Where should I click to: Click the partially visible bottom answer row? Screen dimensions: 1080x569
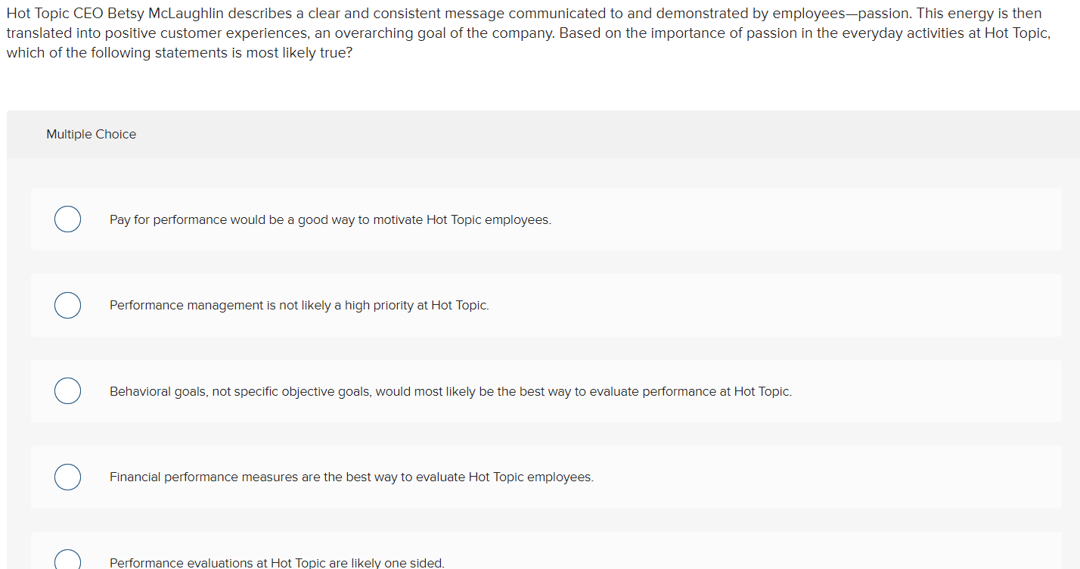coord(681,556)
